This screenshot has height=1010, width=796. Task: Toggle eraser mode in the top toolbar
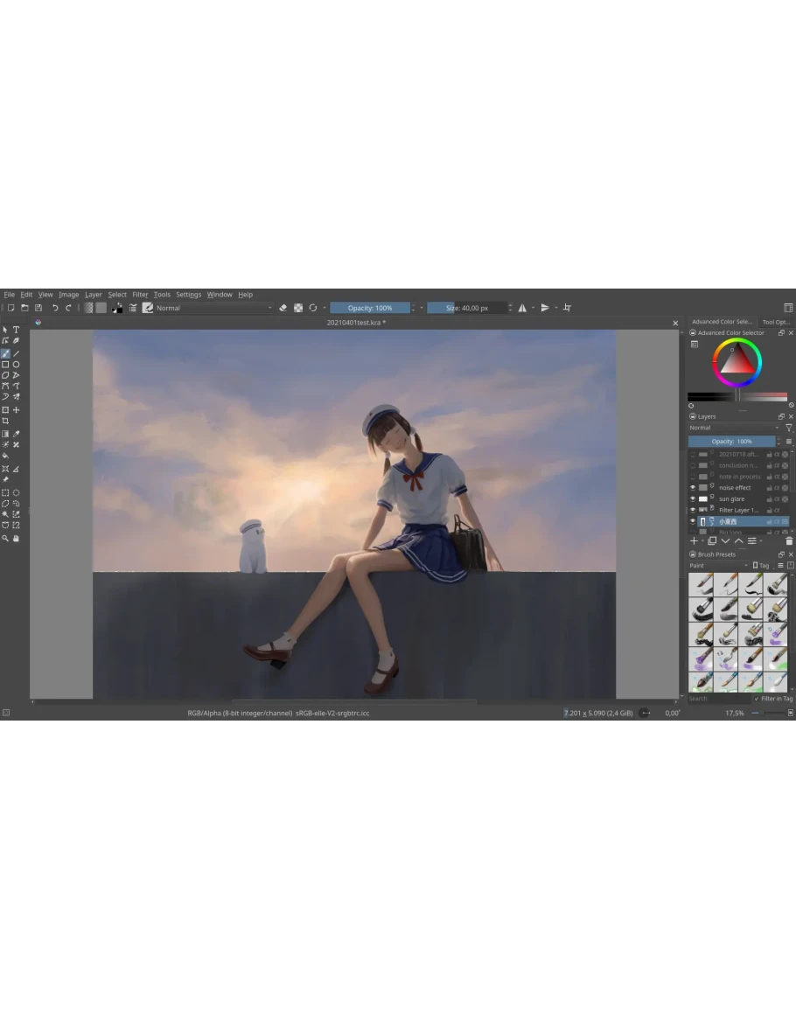click(283, 308)
